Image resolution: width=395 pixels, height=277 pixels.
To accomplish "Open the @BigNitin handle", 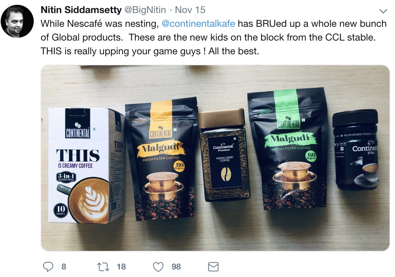I will pos(145,10).
